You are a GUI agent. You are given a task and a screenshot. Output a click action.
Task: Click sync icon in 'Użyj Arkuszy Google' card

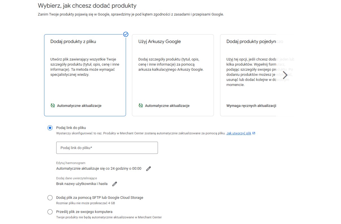point(141,105)
